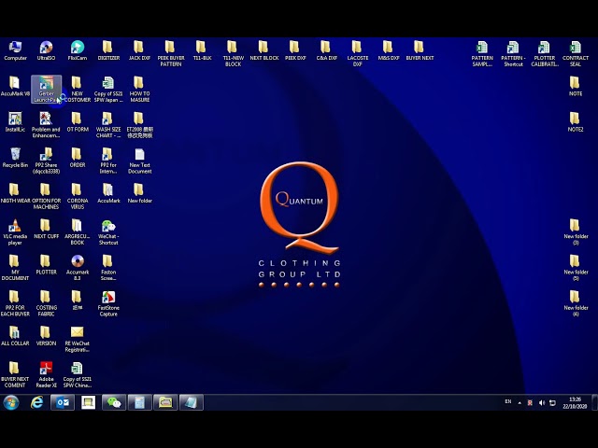Select WeChat - Shortcut desktop icon
The image size is (598, 448).
click(x=108, y=232)
